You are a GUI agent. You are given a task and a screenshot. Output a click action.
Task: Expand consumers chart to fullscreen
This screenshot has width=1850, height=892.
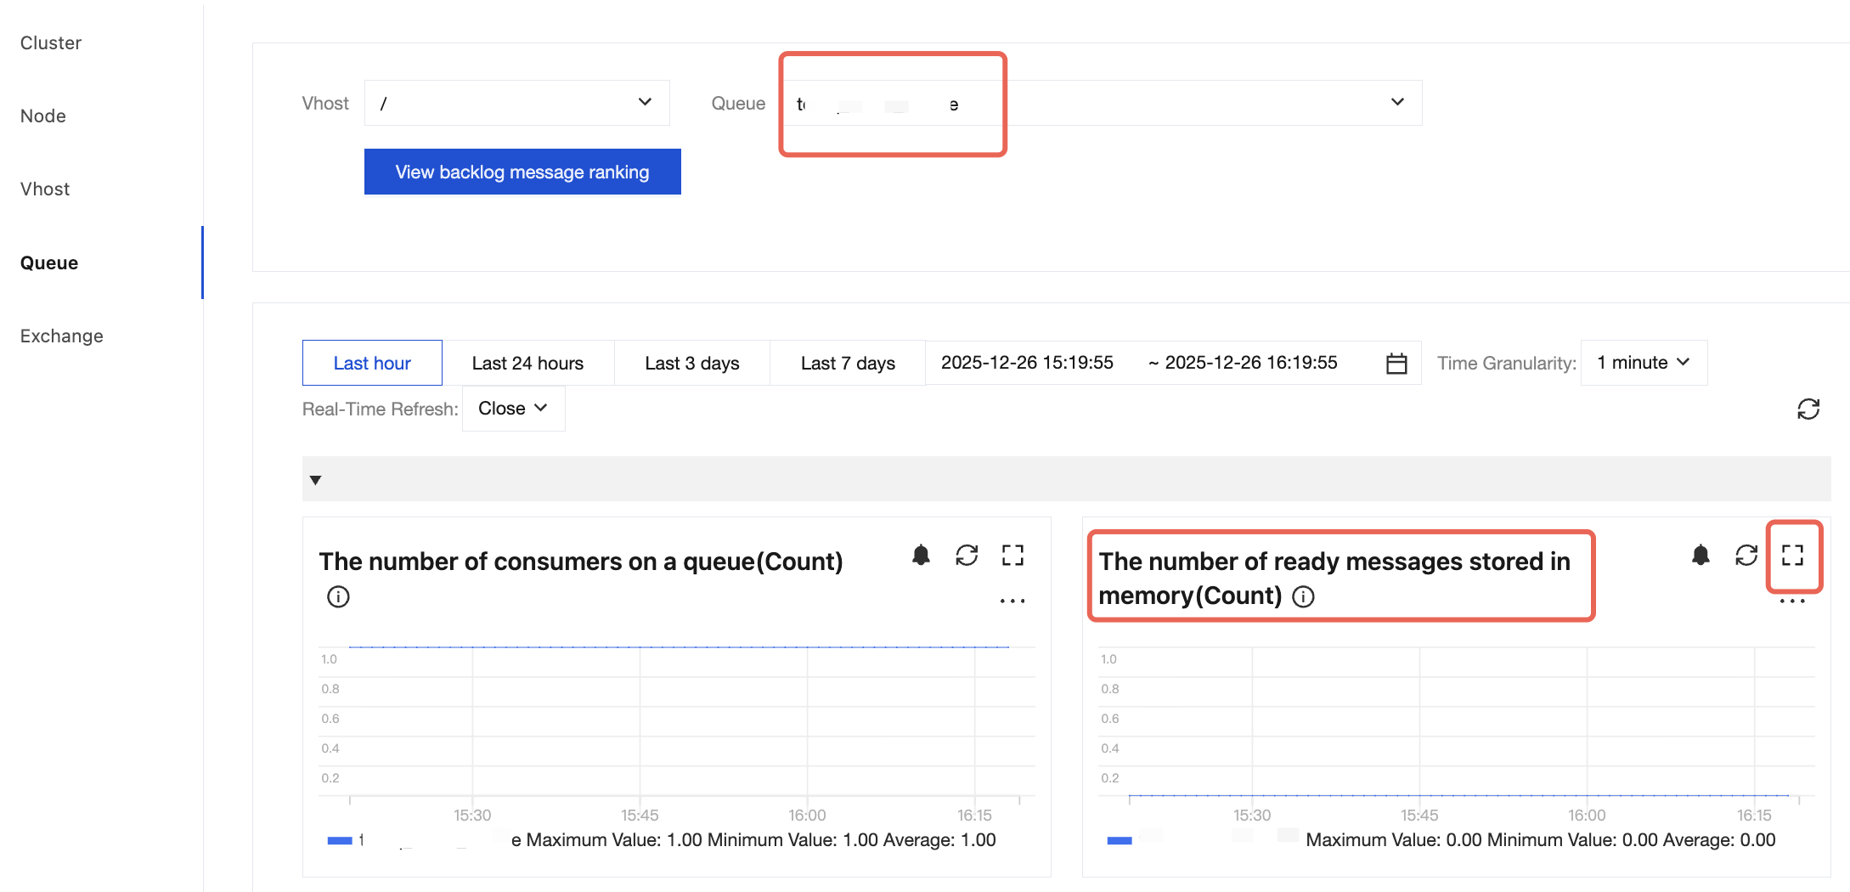pos(1012,556)
